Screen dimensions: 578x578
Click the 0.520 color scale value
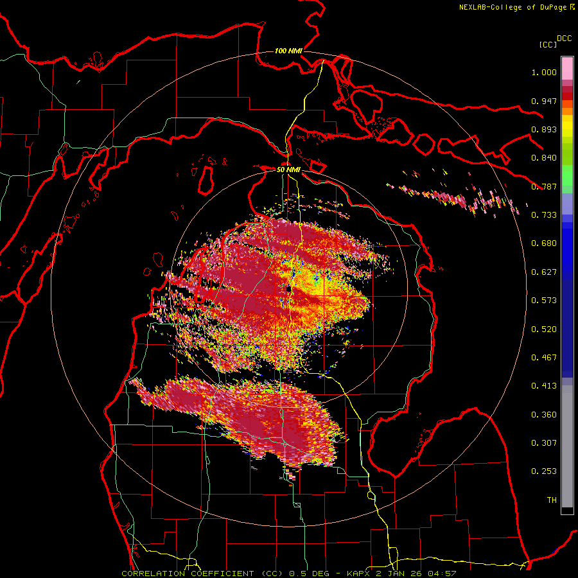pos(544,329)
